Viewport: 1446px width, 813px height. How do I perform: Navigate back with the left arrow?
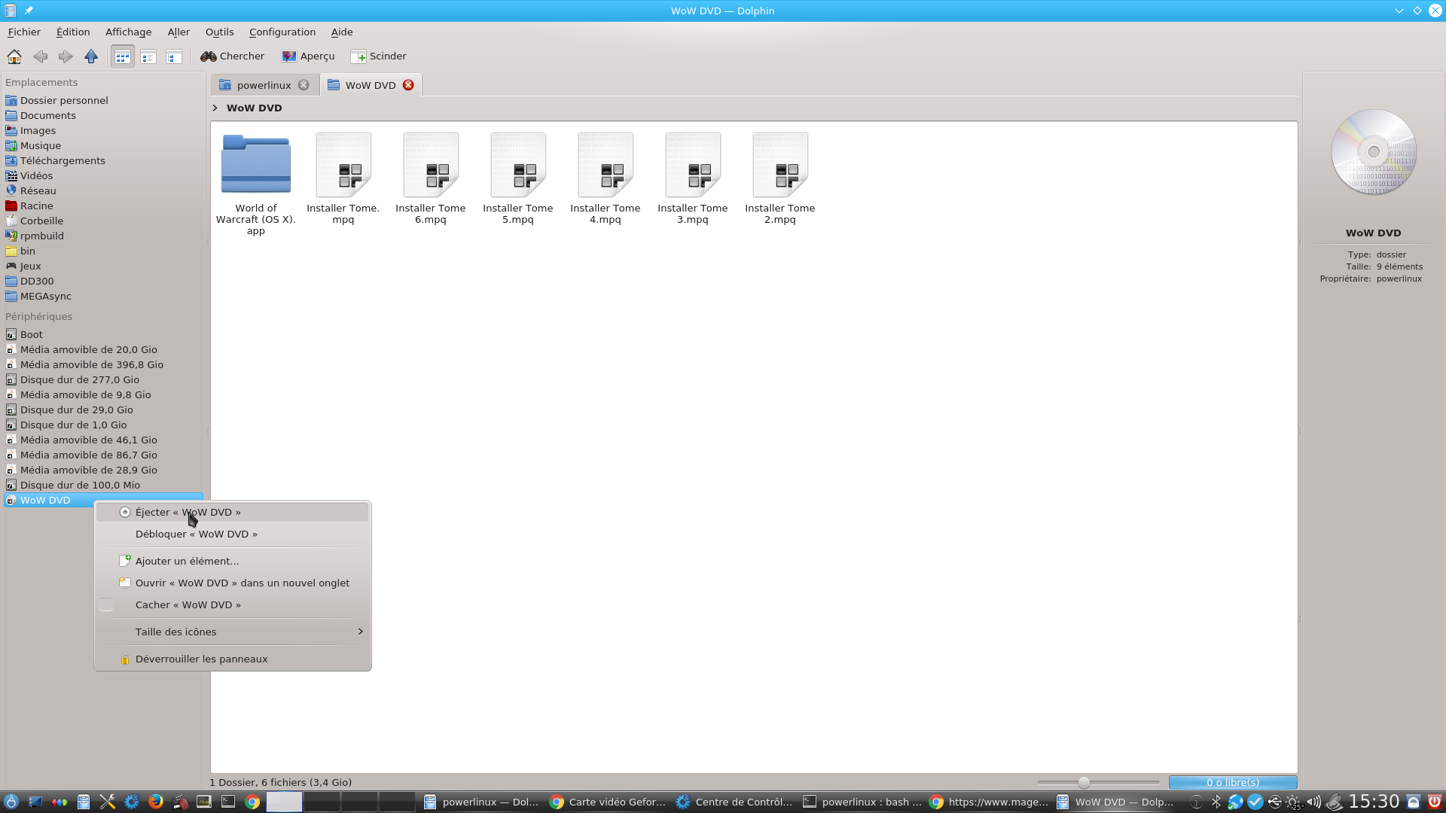(40, 56)
